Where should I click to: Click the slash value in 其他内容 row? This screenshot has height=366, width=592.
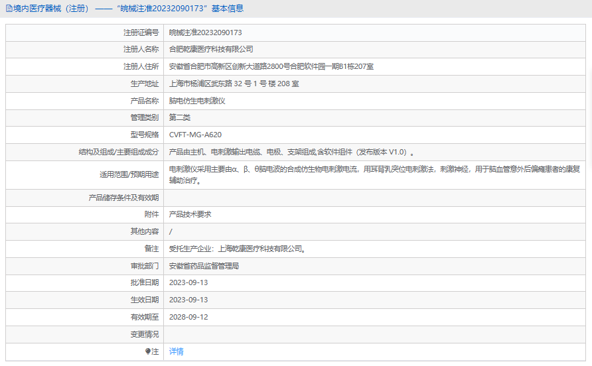171,231
